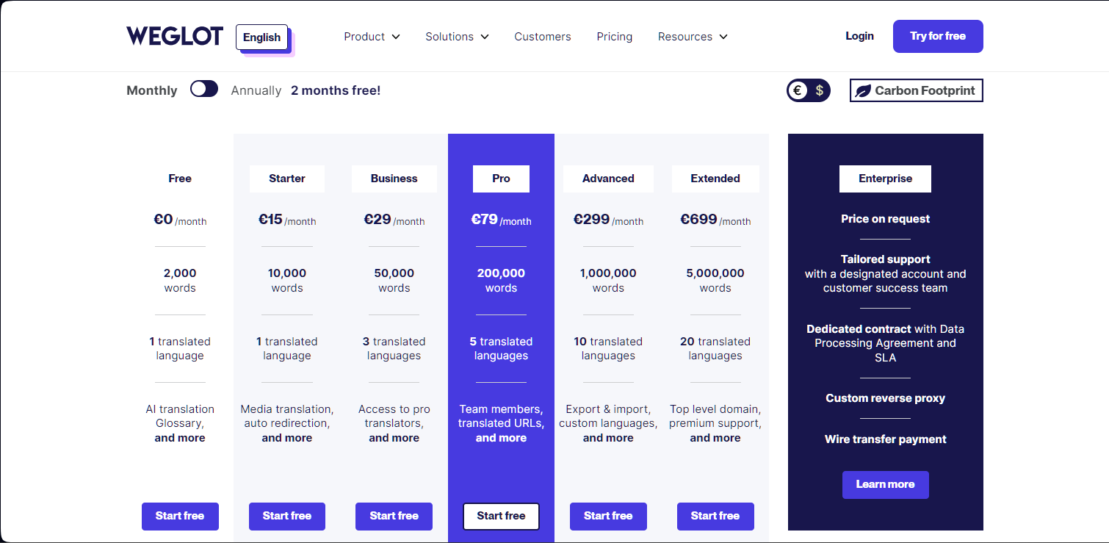Click Learn more in Enterprise panel
The height and width of the screenshot is (543, 1109).
tap(885, 484)
